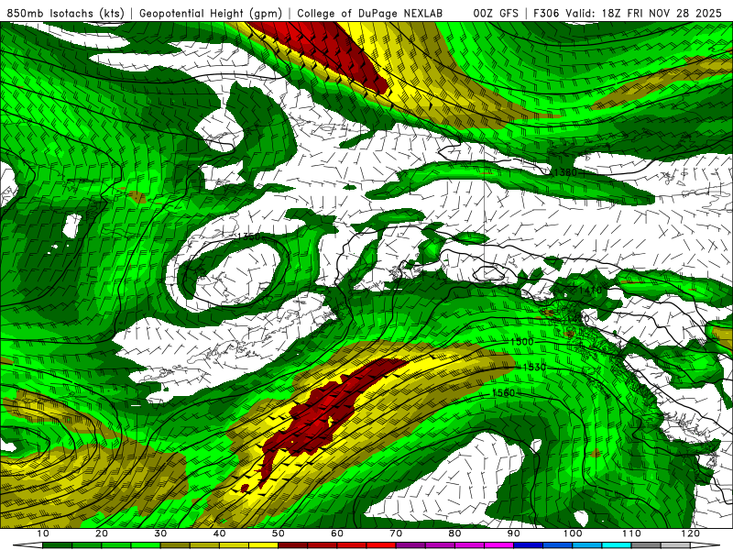This screenshot has height=550, width=733.
Task: Click the 1500 height contour label
Action: click(521, 341)
